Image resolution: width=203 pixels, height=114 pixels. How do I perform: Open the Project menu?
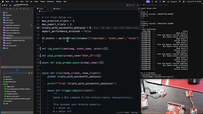click(x=43, y=2)
